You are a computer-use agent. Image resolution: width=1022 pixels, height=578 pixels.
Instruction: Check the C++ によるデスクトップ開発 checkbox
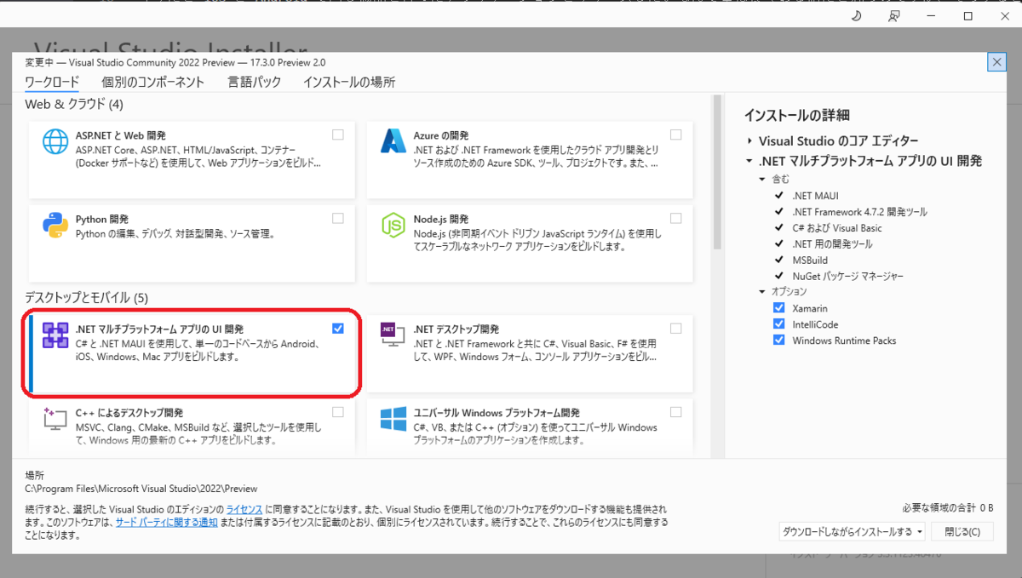point(338,411)
